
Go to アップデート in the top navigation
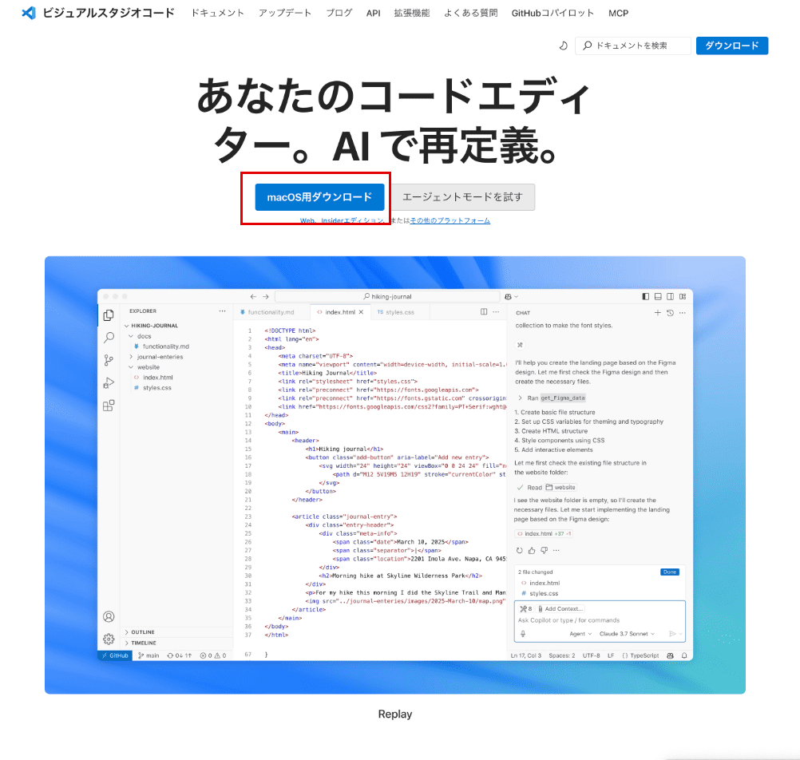coord(285,13)
